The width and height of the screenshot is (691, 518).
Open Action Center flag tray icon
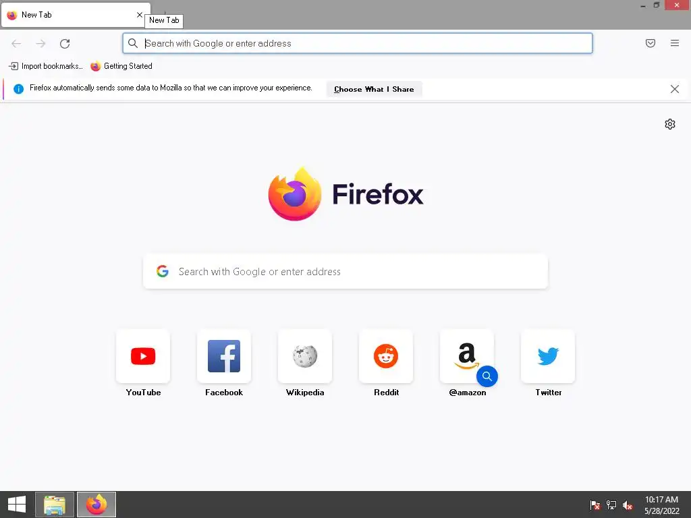pos(595,505)
